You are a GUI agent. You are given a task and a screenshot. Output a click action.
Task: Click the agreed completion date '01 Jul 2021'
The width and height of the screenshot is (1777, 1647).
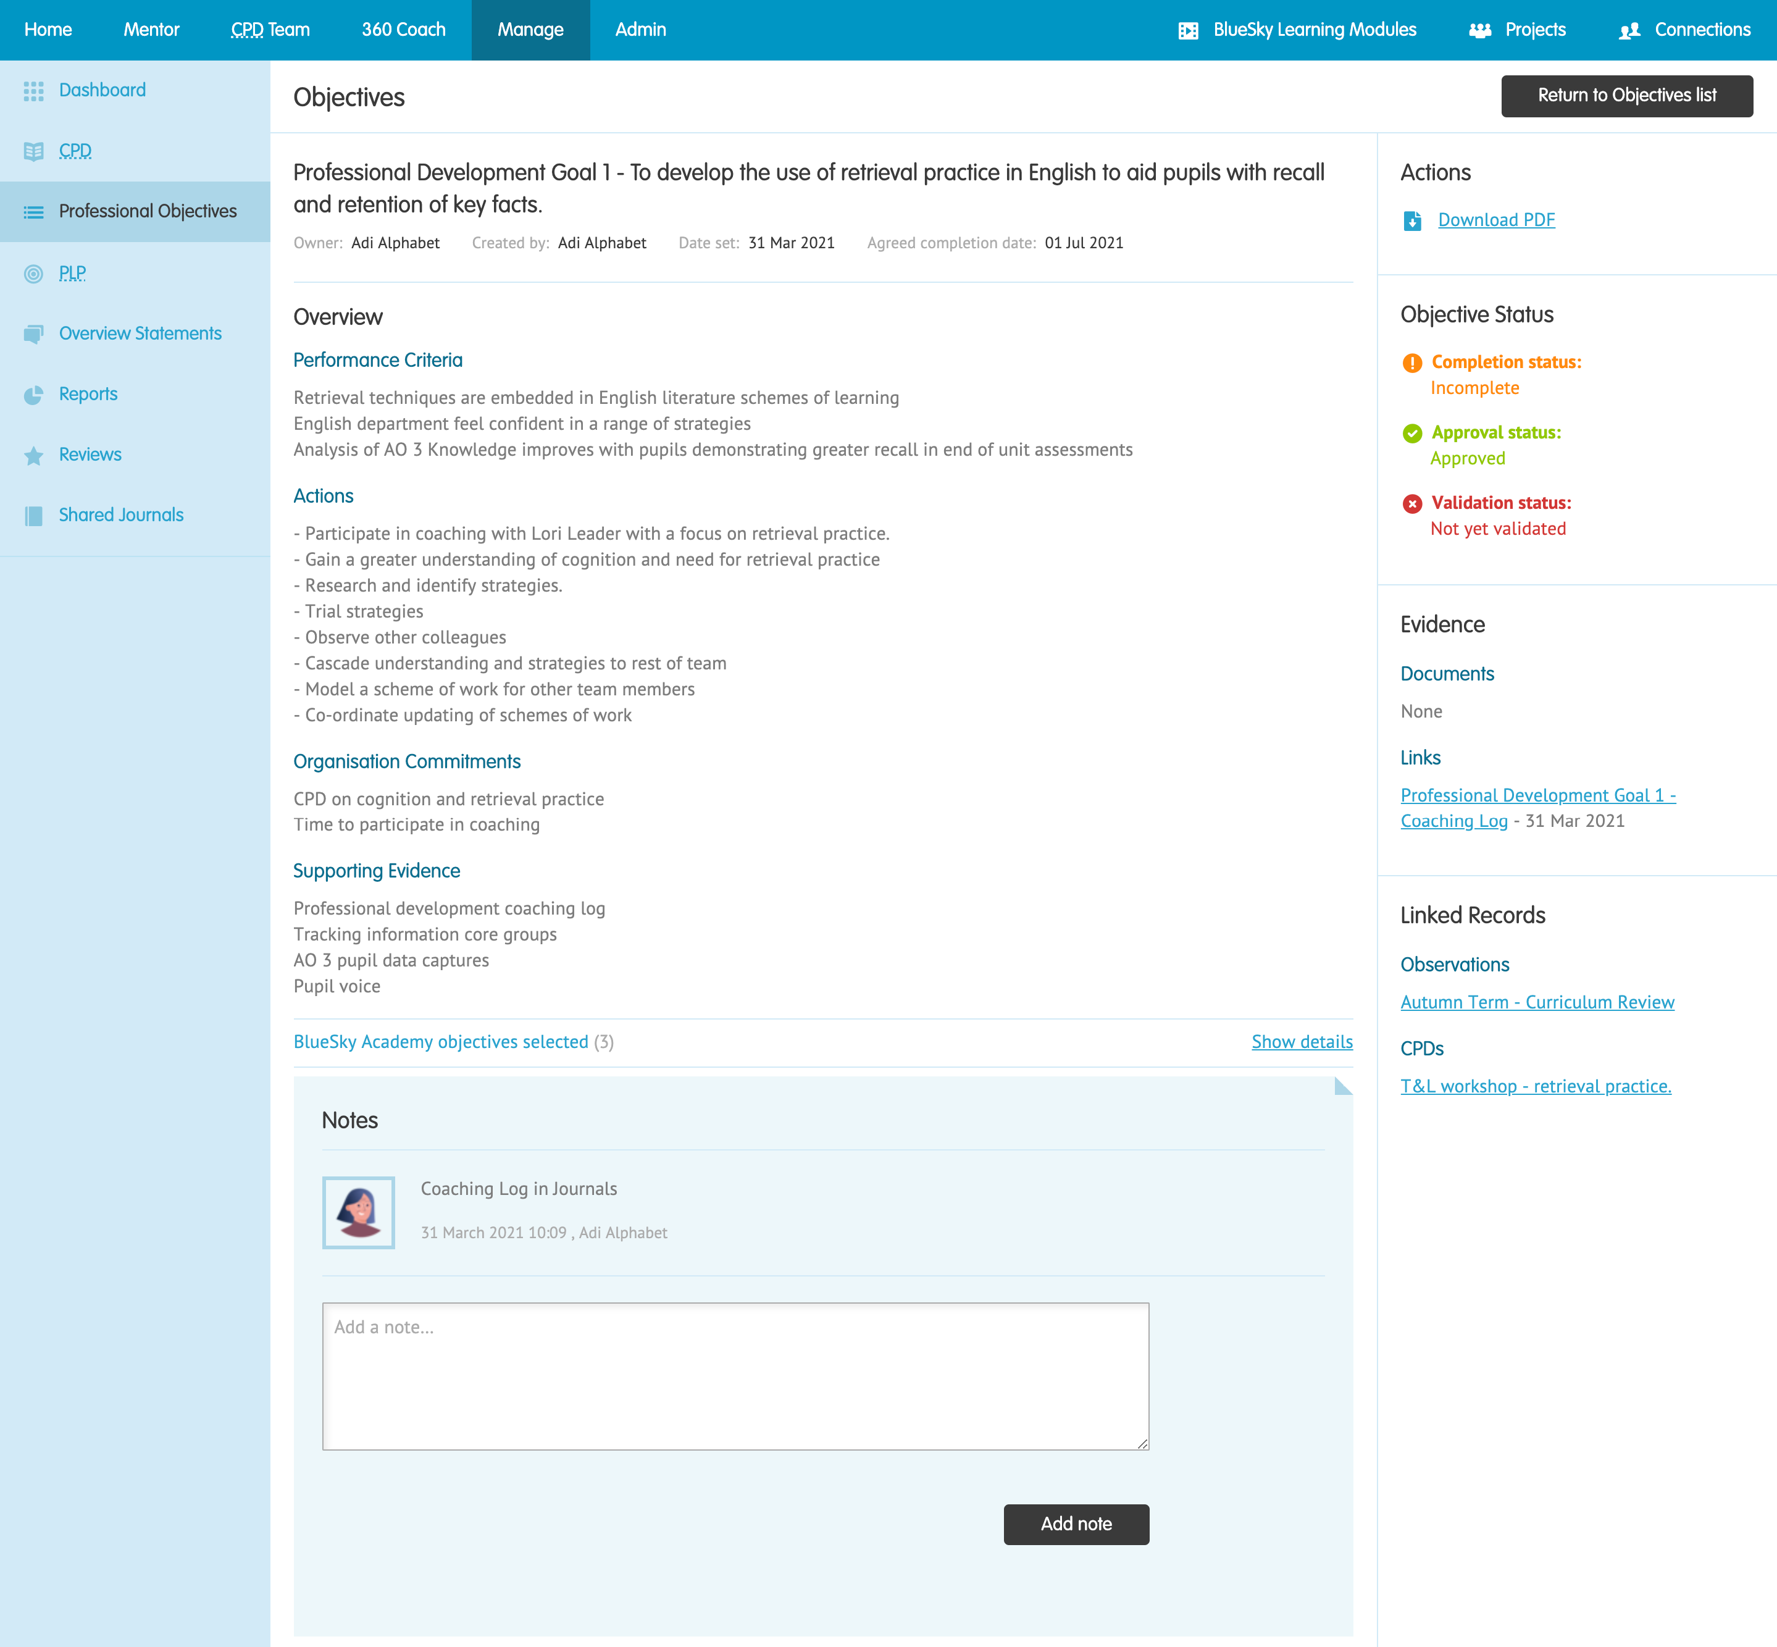pos(1084,243)
